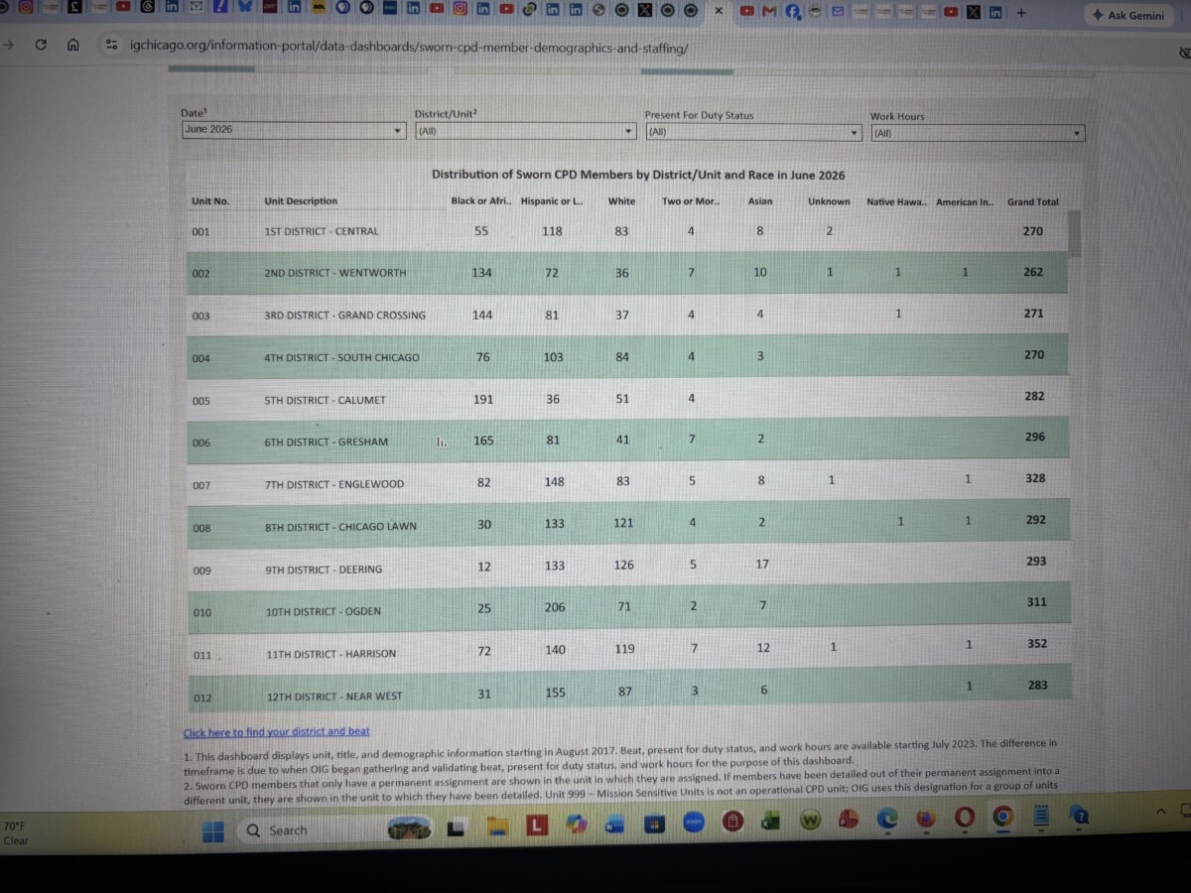Reload the page with the refresh icon
This screenshot has height=893, width=1191.
click(41, 45)
